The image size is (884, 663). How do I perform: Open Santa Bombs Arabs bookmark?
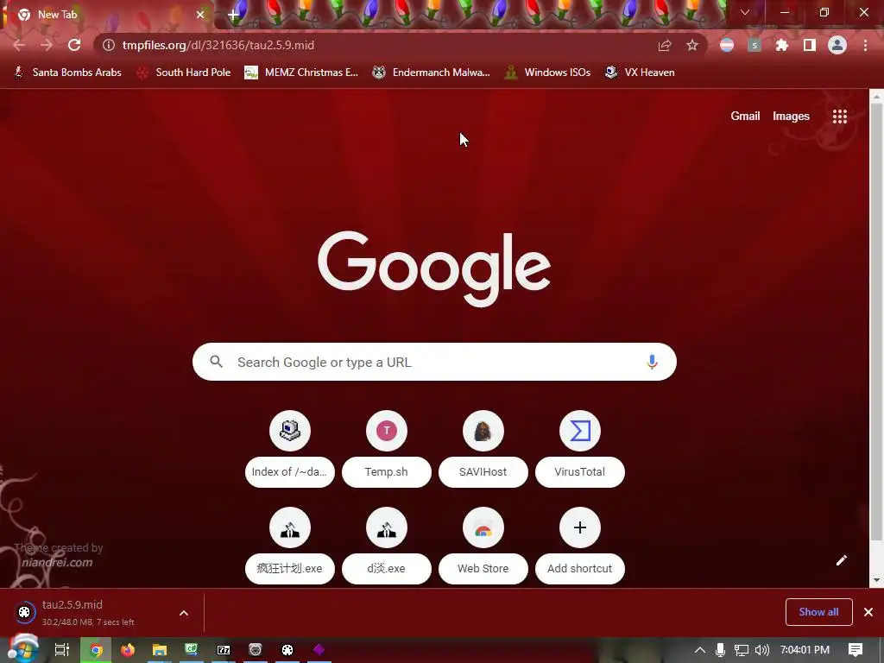67,73
